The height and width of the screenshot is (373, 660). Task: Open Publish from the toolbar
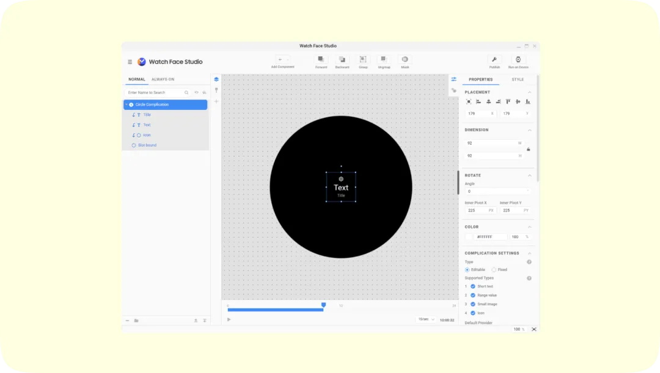tap(494, 62)
